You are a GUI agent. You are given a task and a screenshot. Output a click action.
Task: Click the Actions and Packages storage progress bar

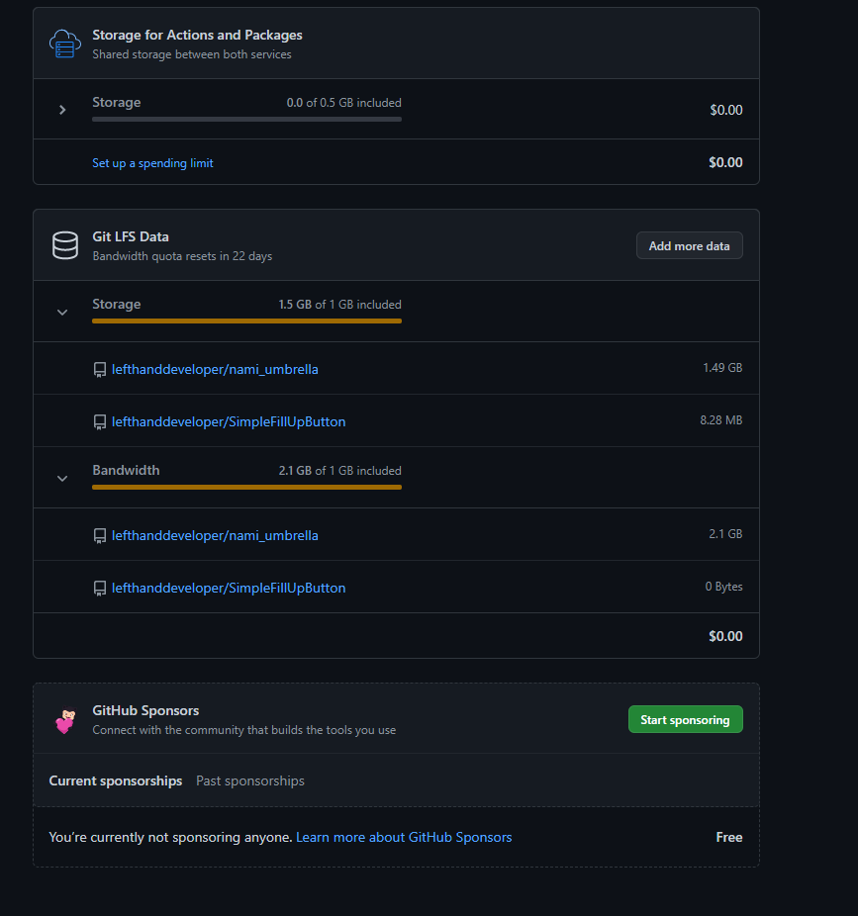tap(246, 119)
